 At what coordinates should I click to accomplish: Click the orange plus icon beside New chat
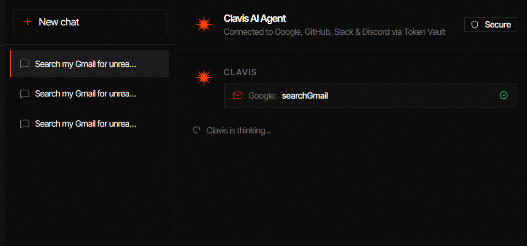[27, 22]
